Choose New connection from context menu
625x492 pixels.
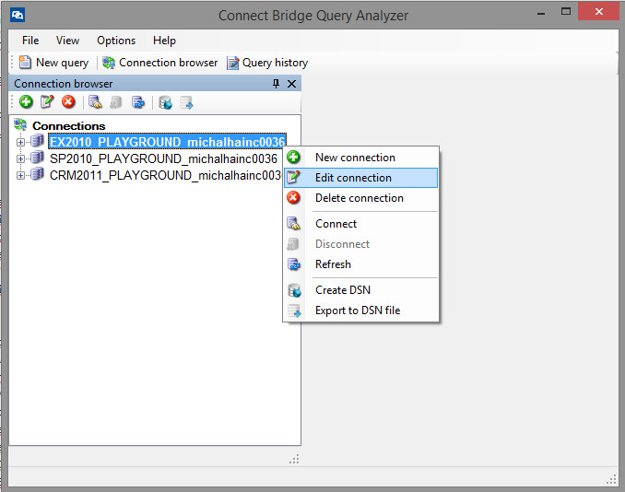pos(360,158)
